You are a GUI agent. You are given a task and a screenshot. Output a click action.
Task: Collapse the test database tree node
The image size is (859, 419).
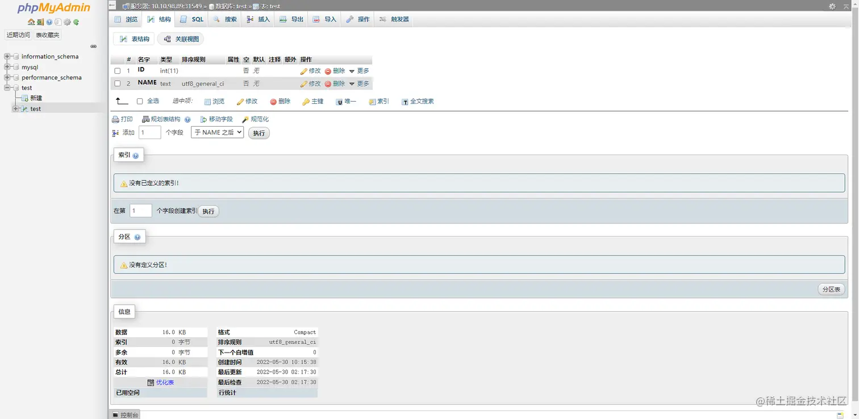(7, 88)
